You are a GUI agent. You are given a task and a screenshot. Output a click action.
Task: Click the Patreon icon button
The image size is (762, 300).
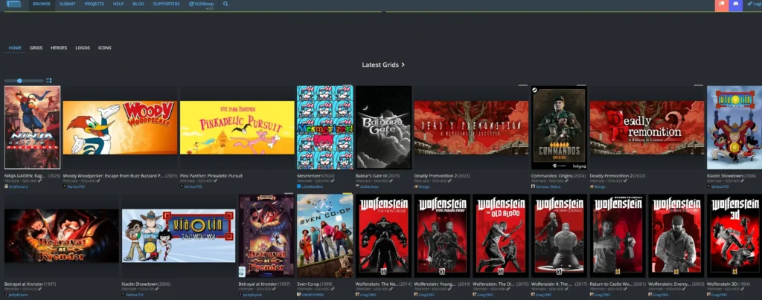tap(720, 4)
